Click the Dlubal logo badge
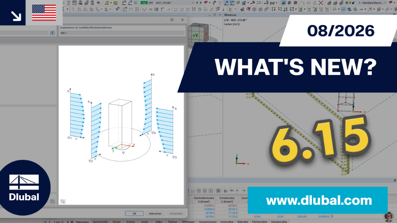The width and height of the screenshot is (397, 223). [24, 188]
